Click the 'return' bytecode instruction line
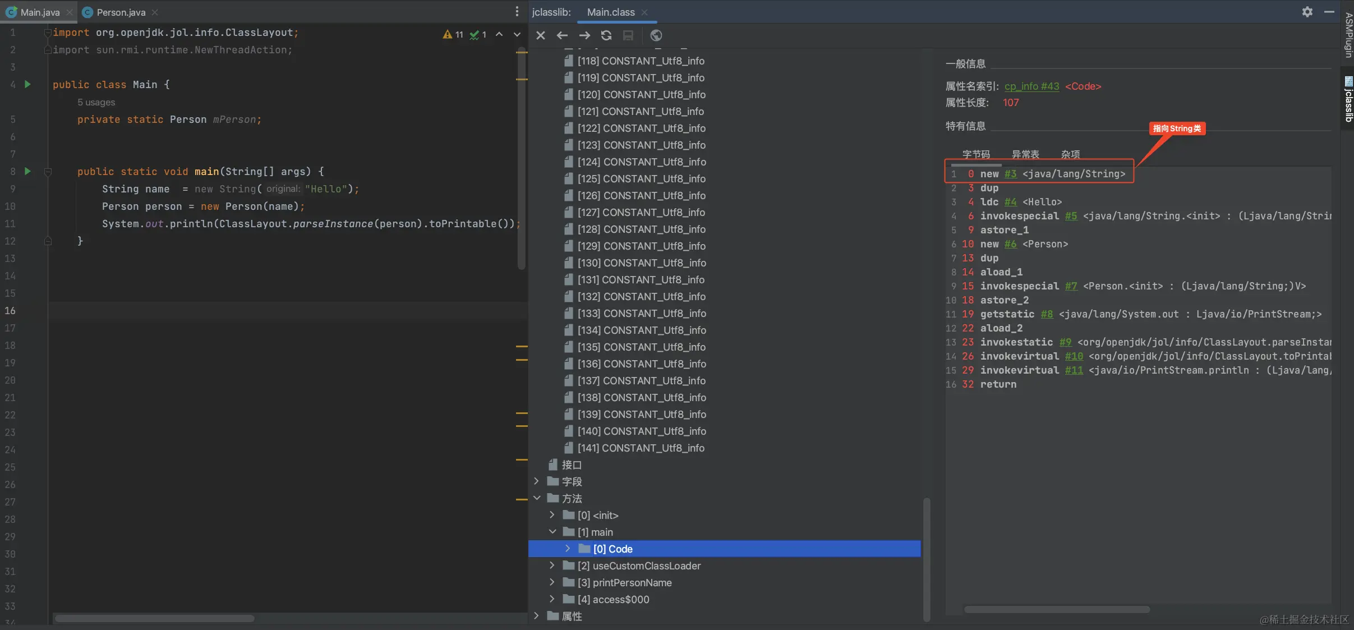The height and width of the screenshot is (630, 1354). [998, 384]
